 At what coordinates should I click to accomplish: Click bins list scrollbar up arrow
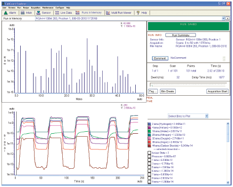pyautogui.click(x=228, y=123)
